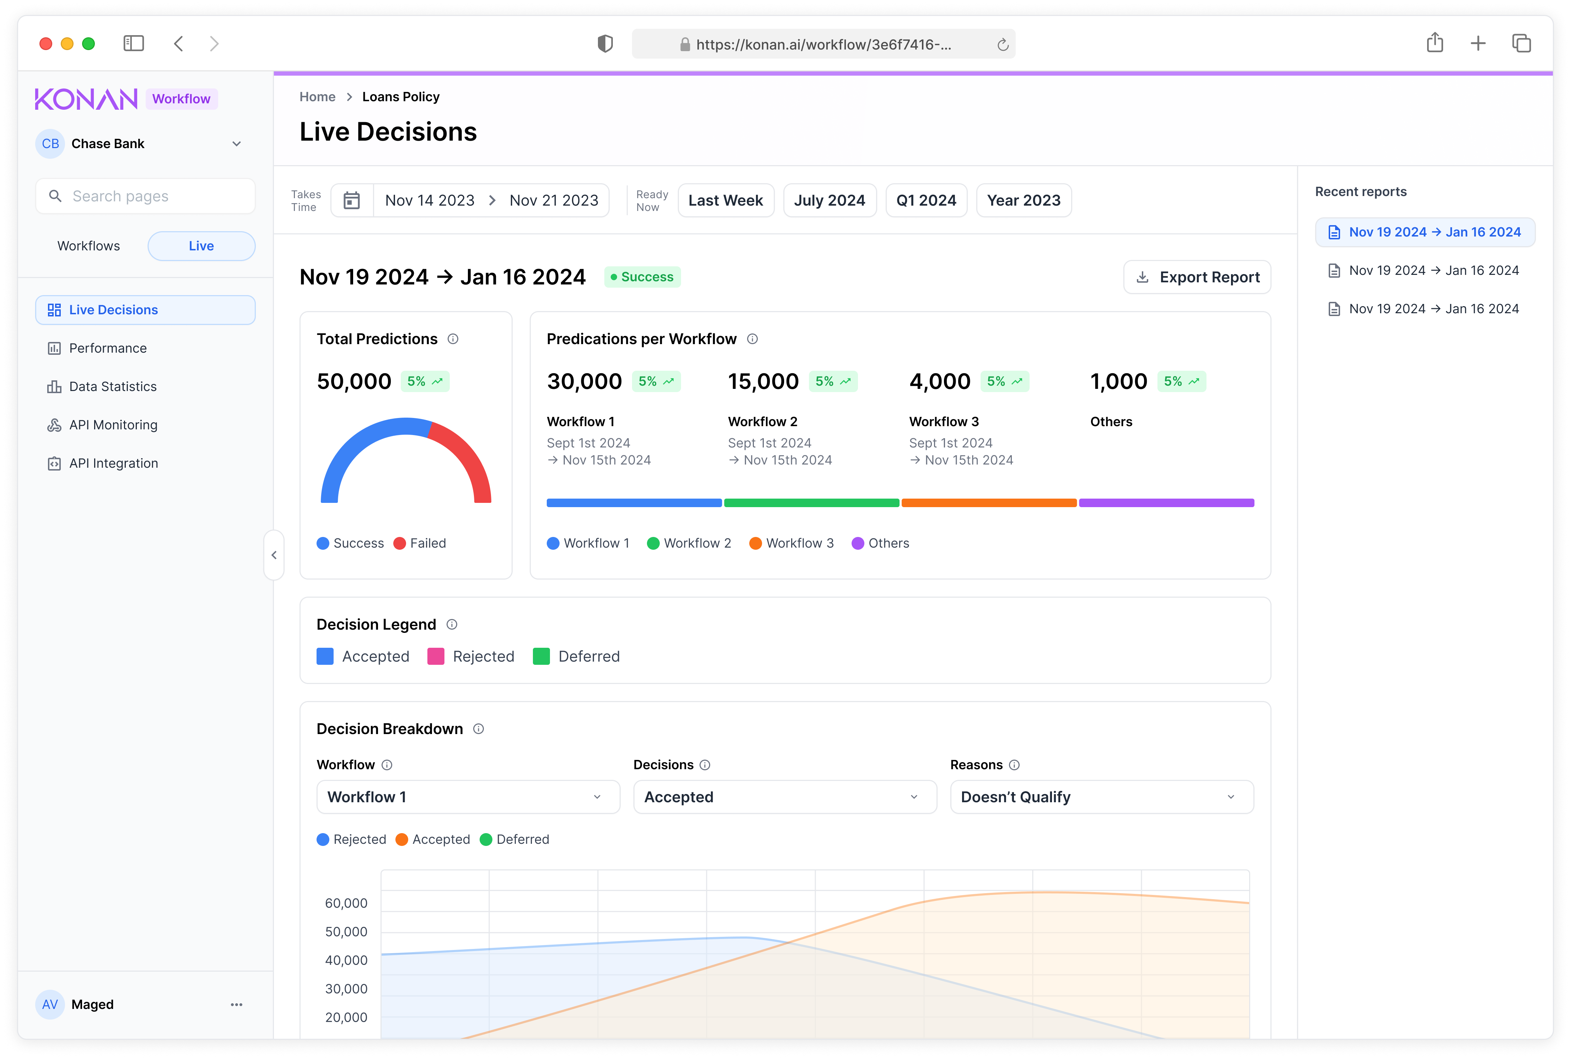
Task: Click the Export Report button
Action: [x=1197, y=277]
